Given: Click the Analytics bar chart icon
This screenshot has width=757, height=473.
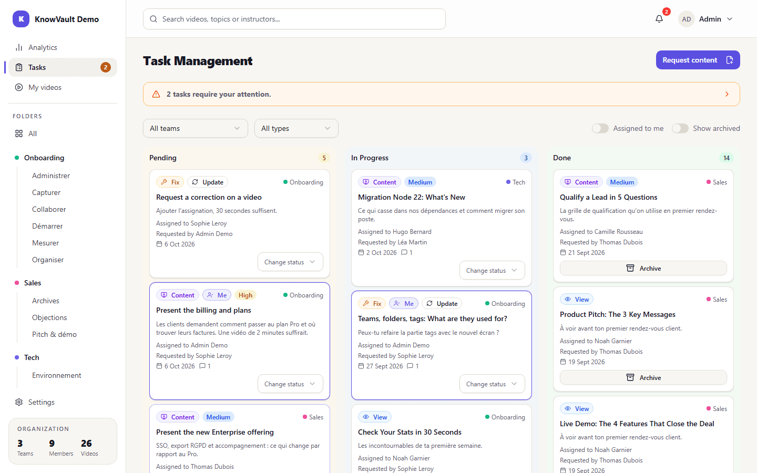Looking at the screenshot, I should (x=19, y=47).
